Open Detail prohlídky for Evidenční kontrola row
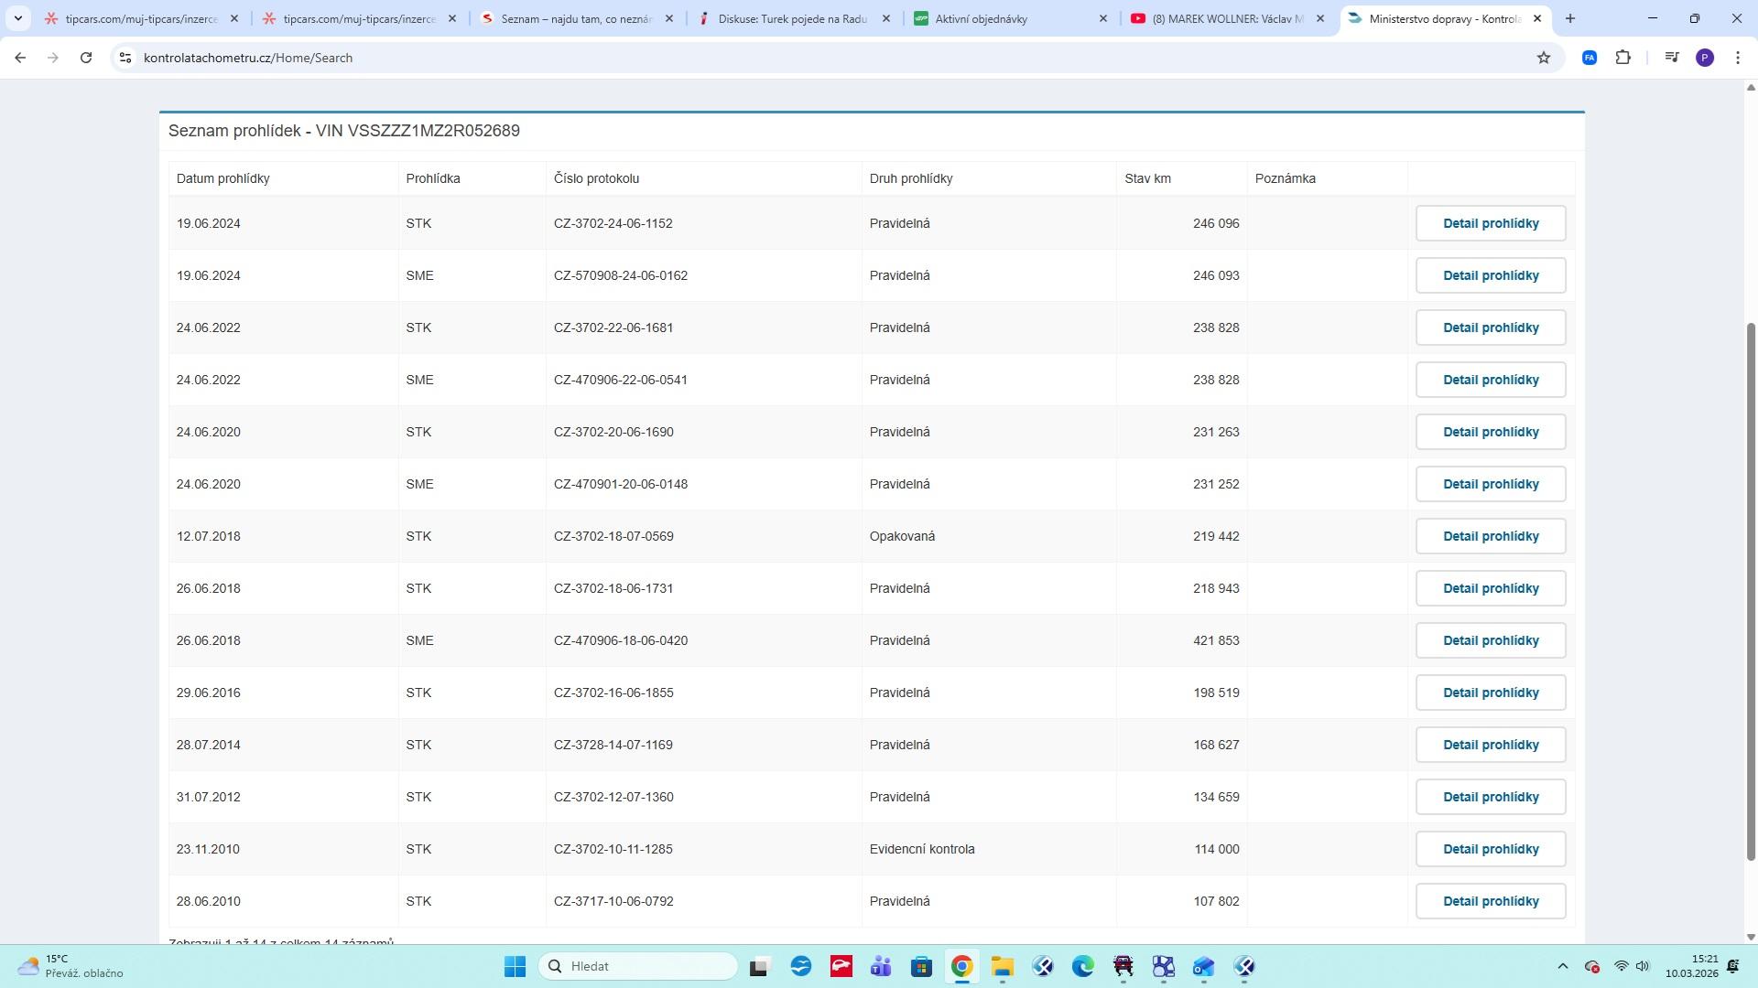The height and width of the screenshot is (988, 1758). coord(1490,849)
